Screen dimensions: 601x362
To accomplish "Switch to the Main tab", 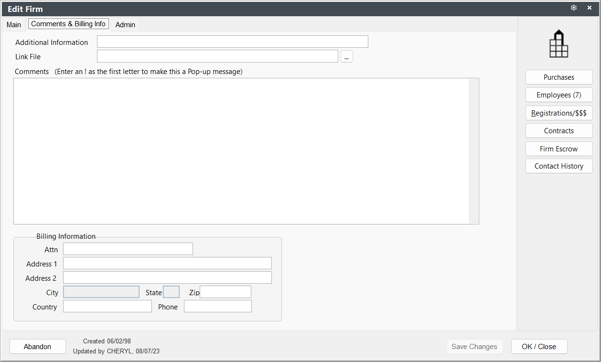I will (14, 24).
